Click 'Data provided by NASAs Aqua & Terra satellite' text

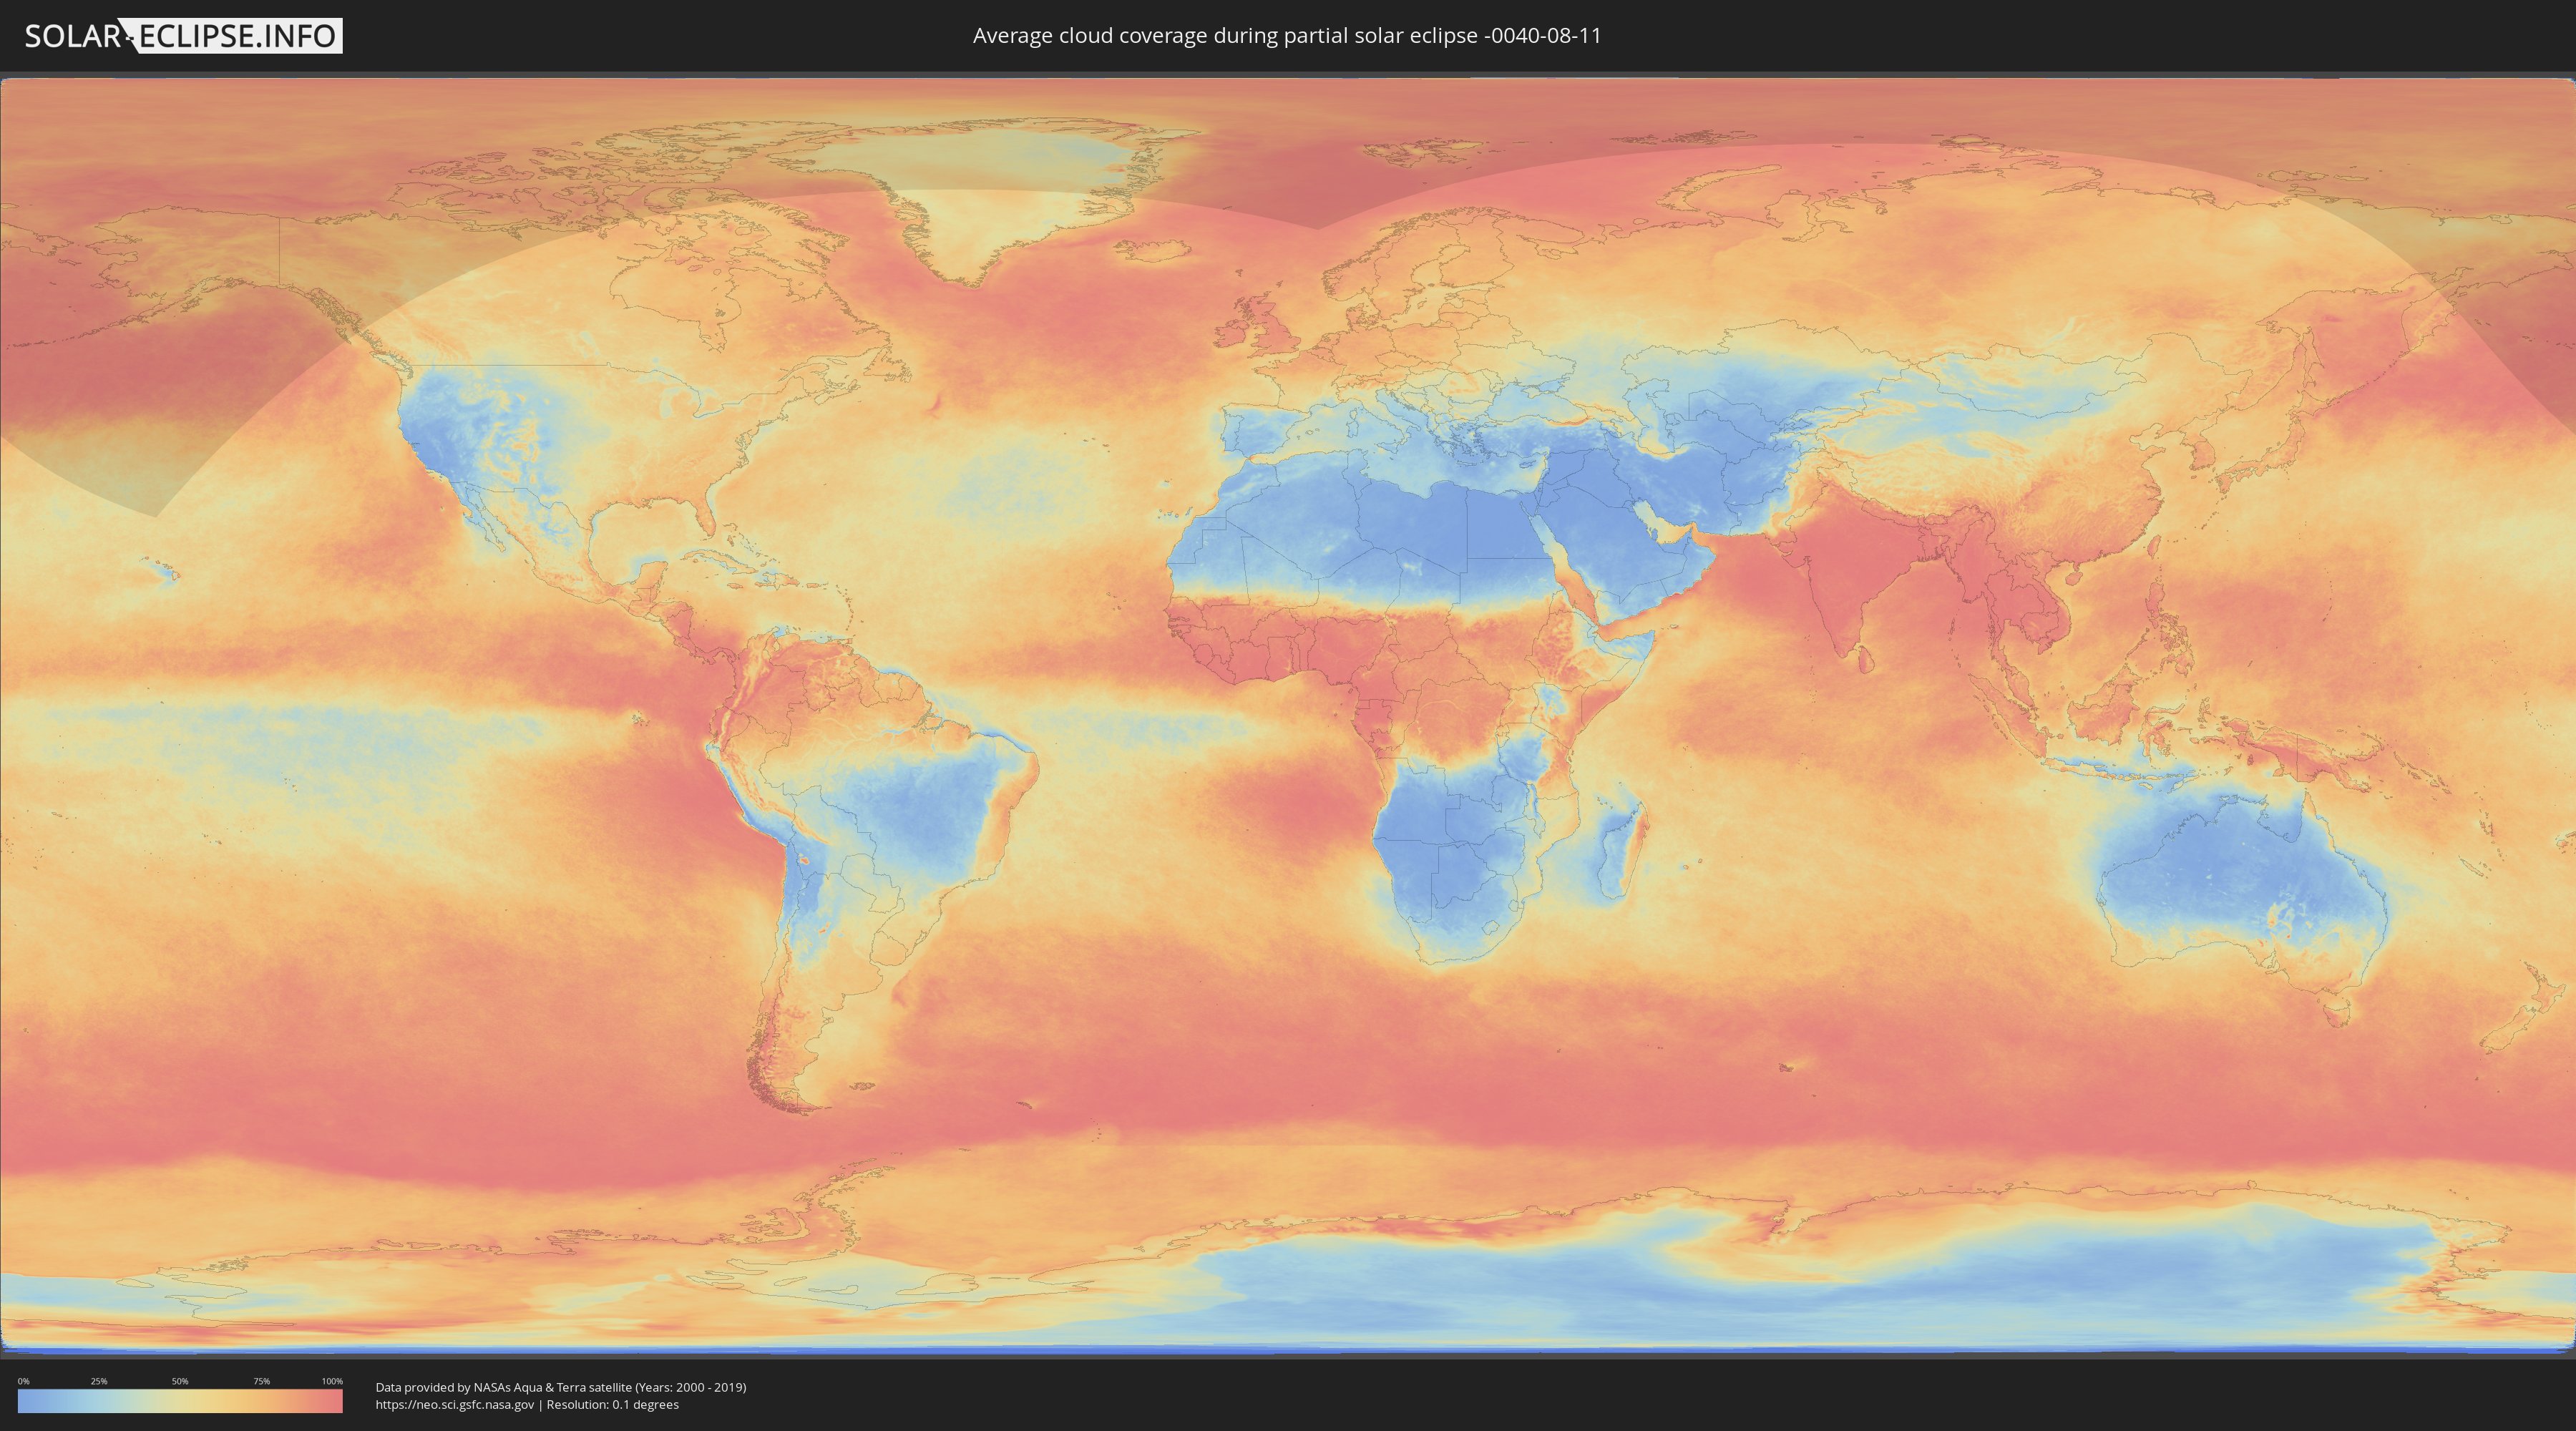(x=503, y=1387)
